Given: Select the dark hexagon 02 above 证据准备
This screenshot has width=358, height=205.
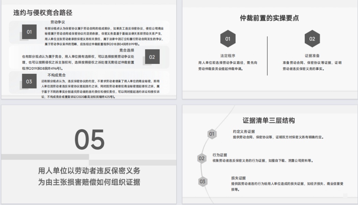Looking at the screenshot, I should [x=312, y=39].
